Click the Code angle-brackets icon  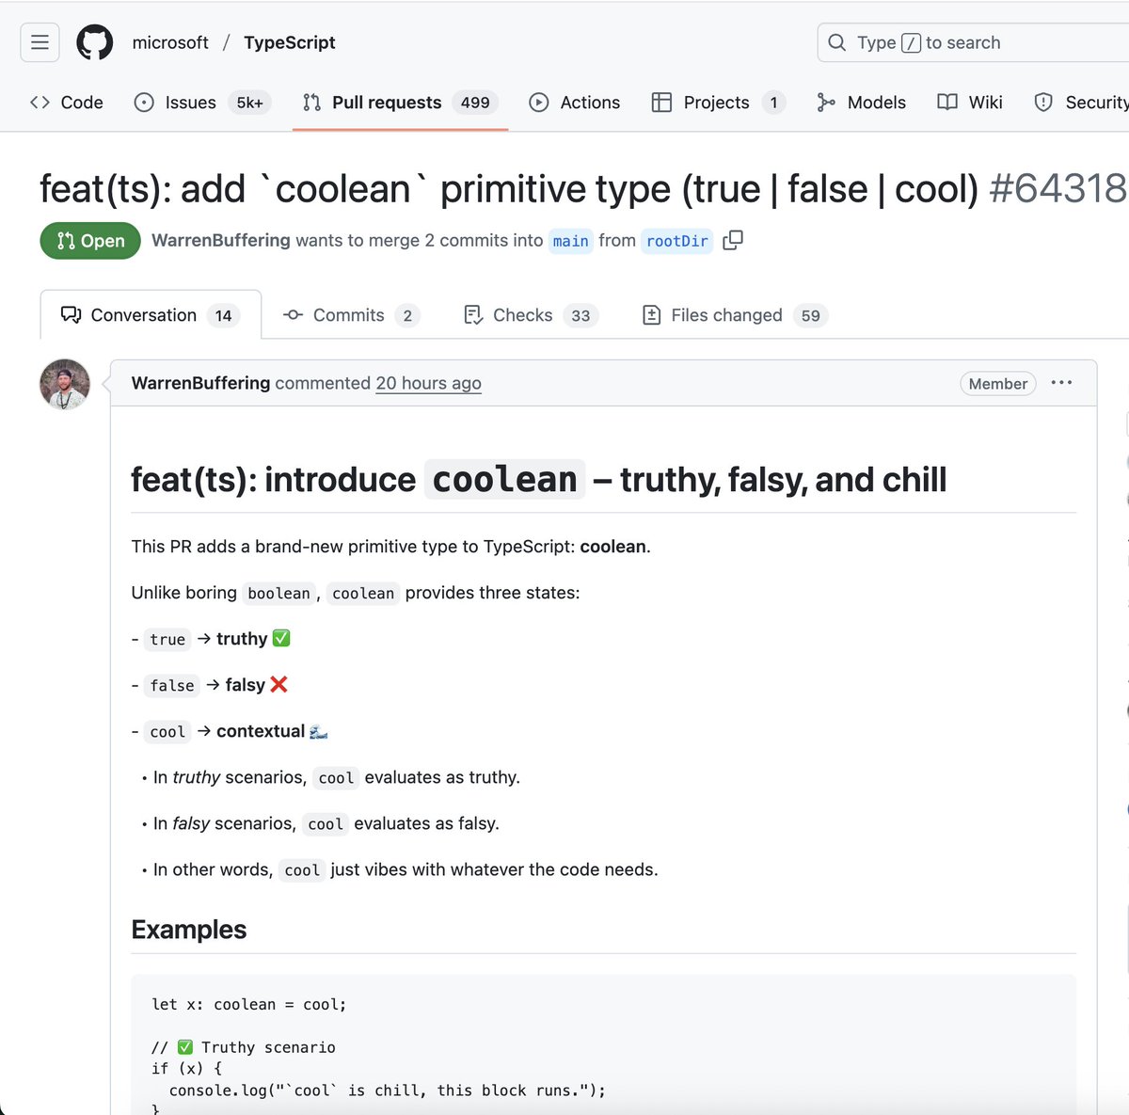coord(40,103)
